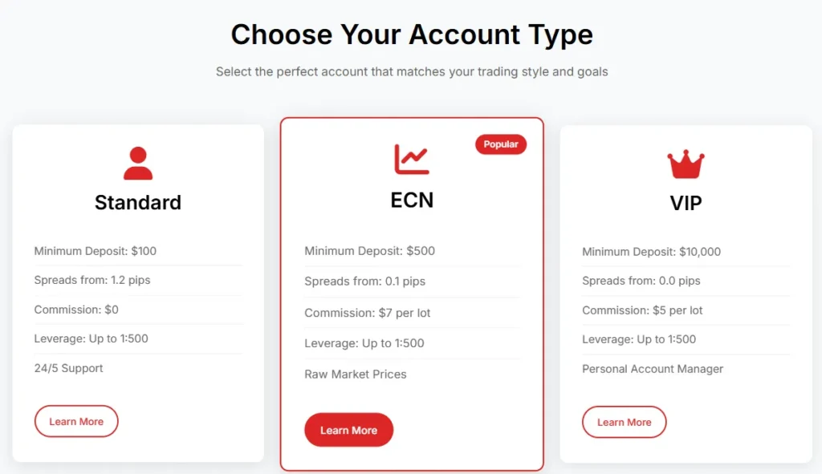Click the VIP crown icon

click(686, 165)
